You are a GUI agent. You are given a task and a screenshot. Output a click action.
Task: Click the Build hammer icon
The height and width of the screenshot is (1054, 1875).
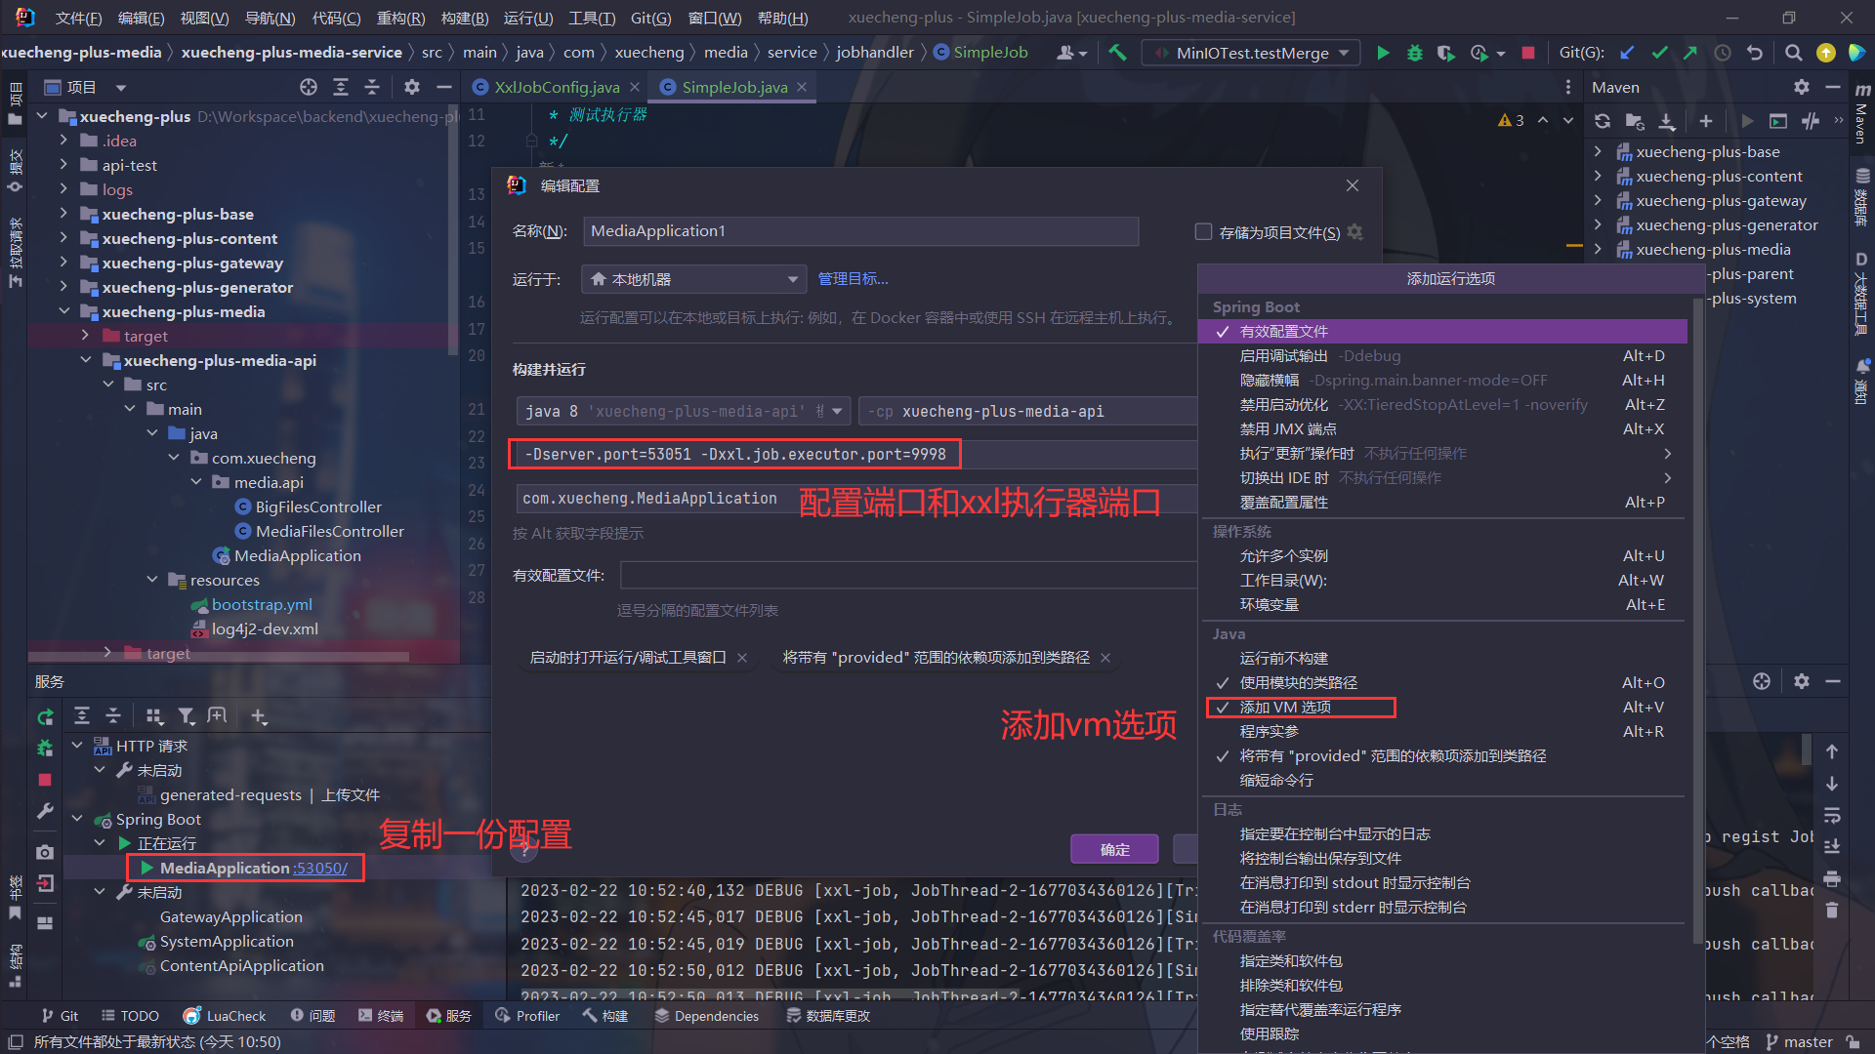(x=1117, y=53)
